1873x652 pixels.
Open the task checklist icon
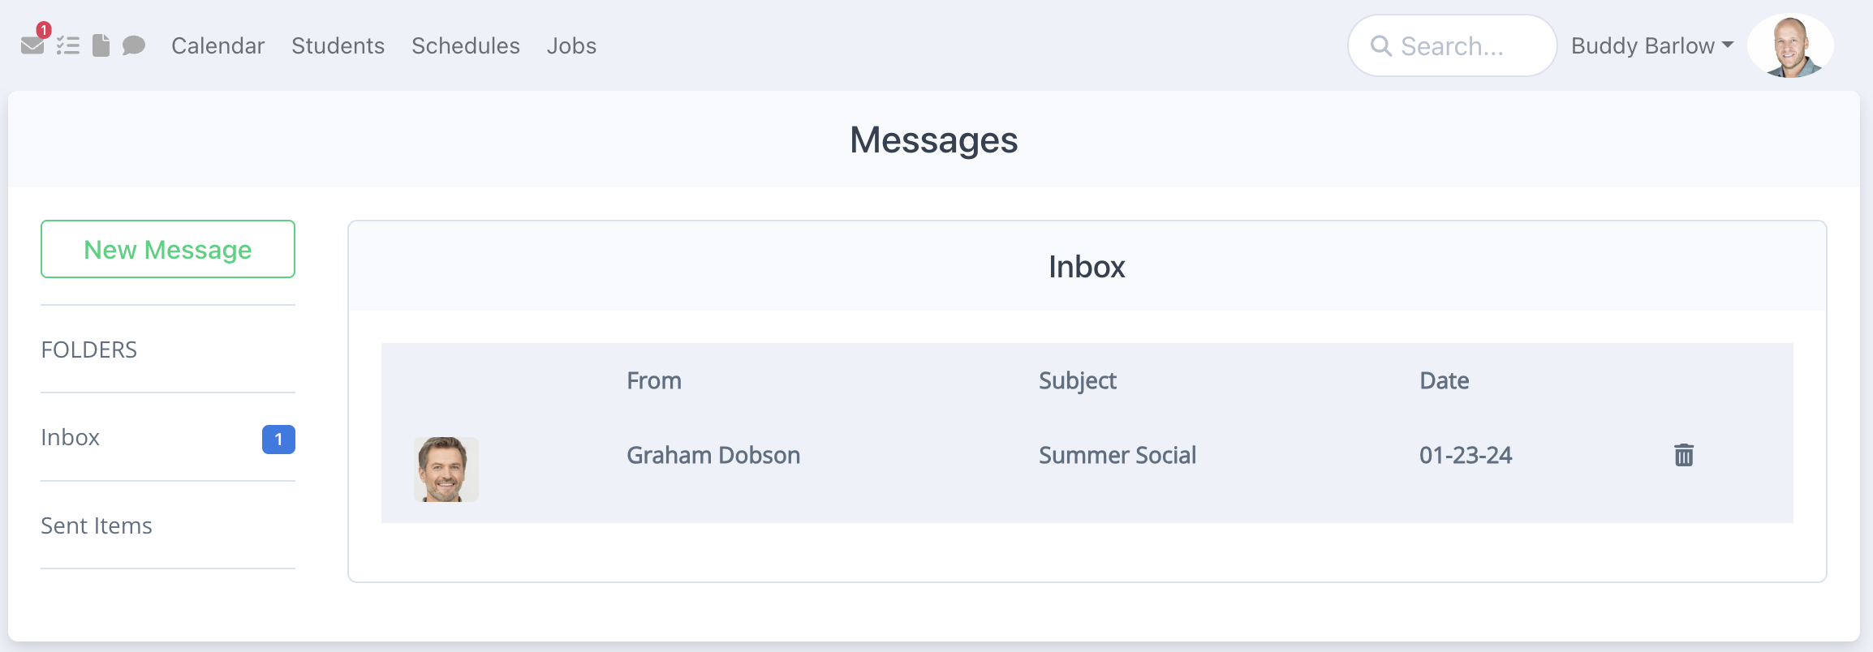(x=68, y=45)
